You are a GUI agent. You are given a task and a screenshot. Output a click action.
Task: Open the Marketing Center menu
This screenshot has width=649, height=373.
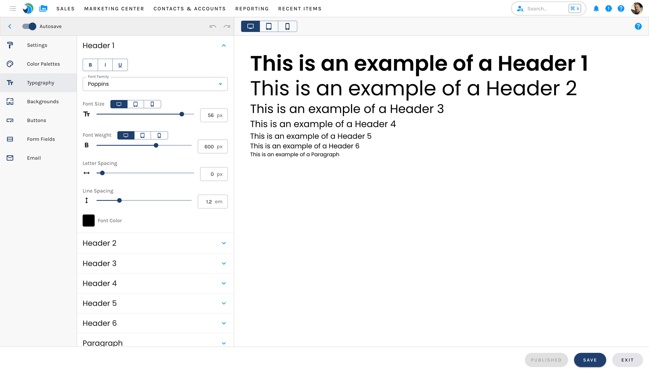[114, 9]
